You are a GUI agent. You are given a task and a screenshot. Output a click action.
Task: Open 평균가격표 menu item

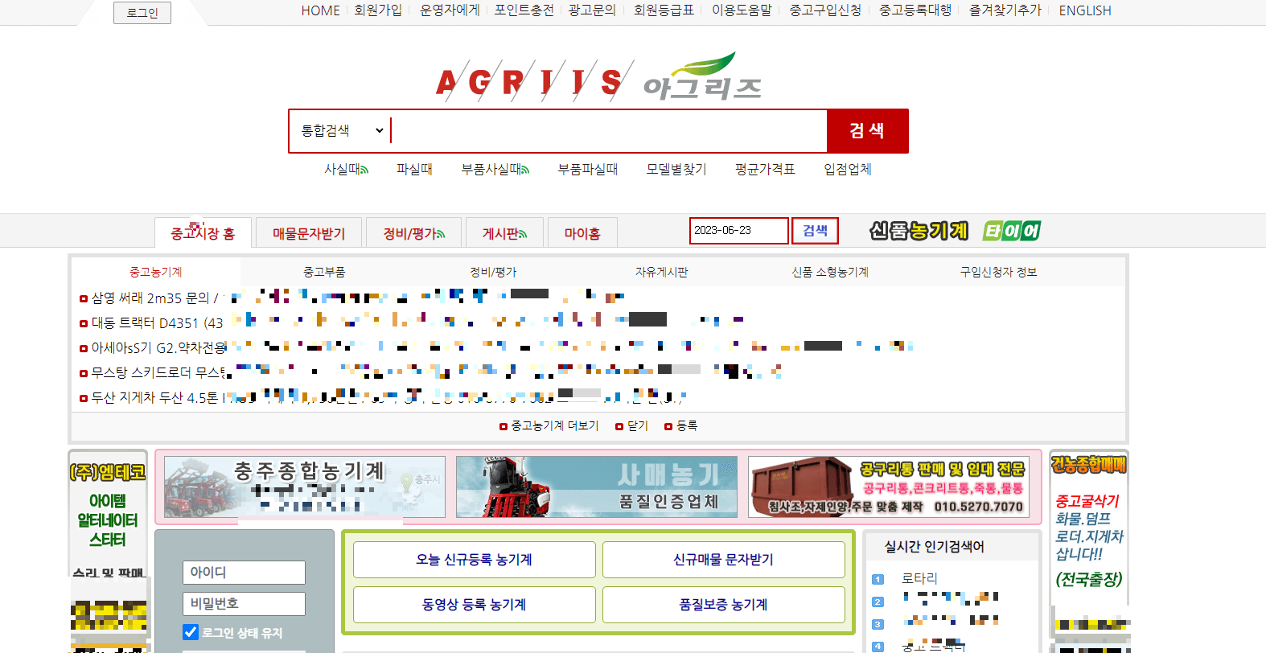point(765,169)
